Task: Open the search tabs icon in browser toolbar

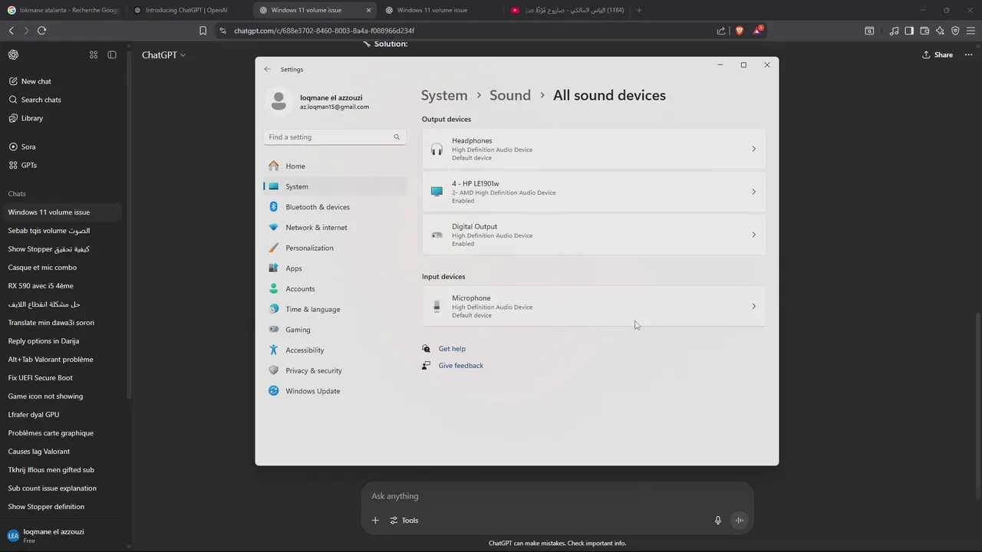Action: click(x=869, y=31)
